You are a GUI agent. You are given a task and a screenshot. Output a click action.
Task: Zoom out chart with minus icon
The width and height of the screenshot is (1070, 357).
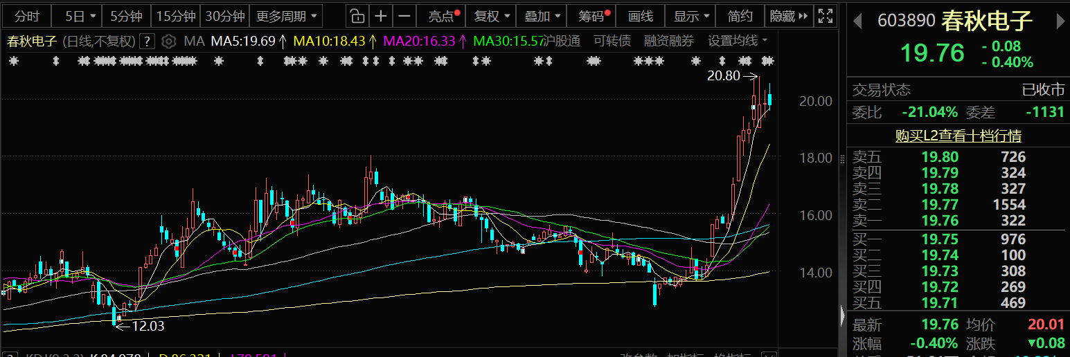[x=405, y=16]
